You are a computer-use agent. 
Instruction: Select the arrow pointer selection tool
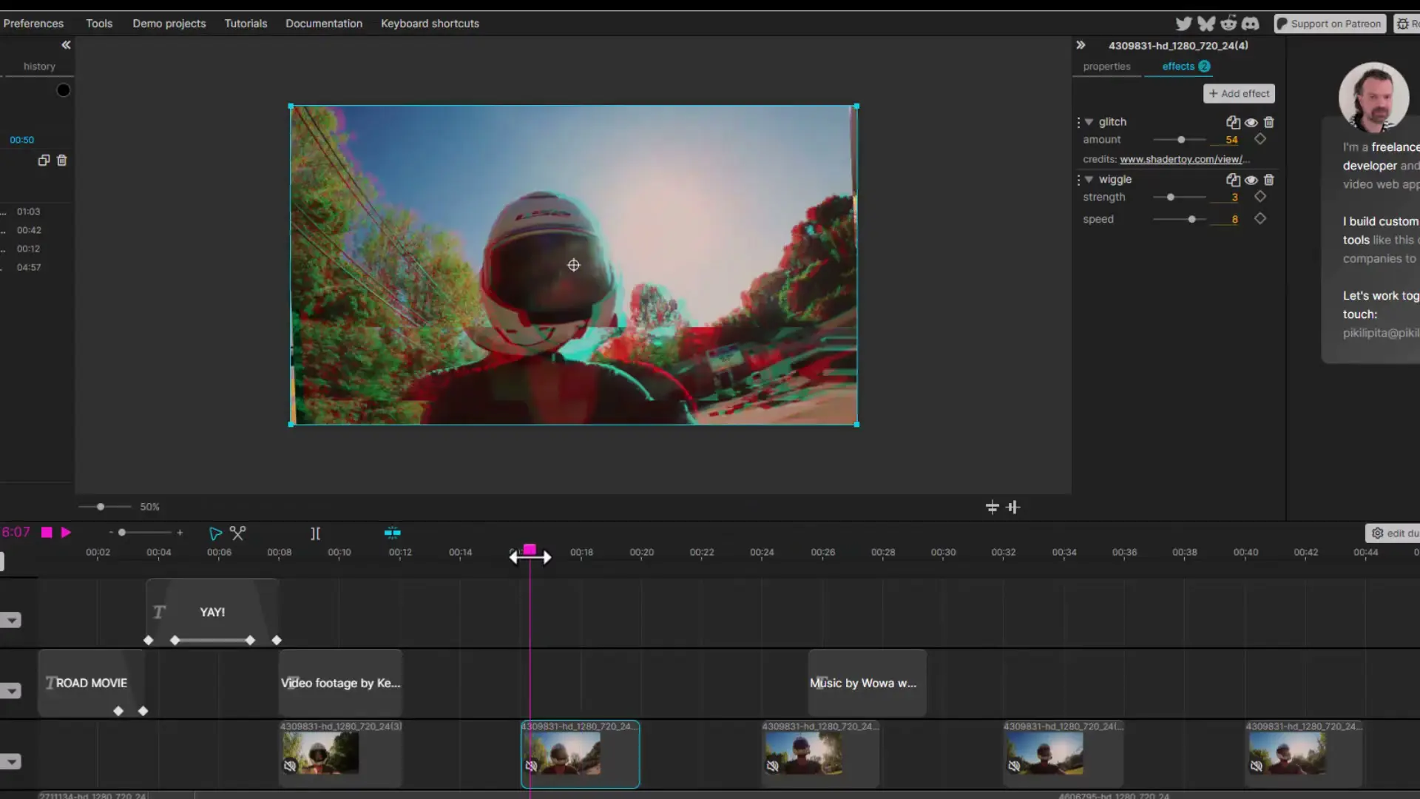click(x=215, y=533)
